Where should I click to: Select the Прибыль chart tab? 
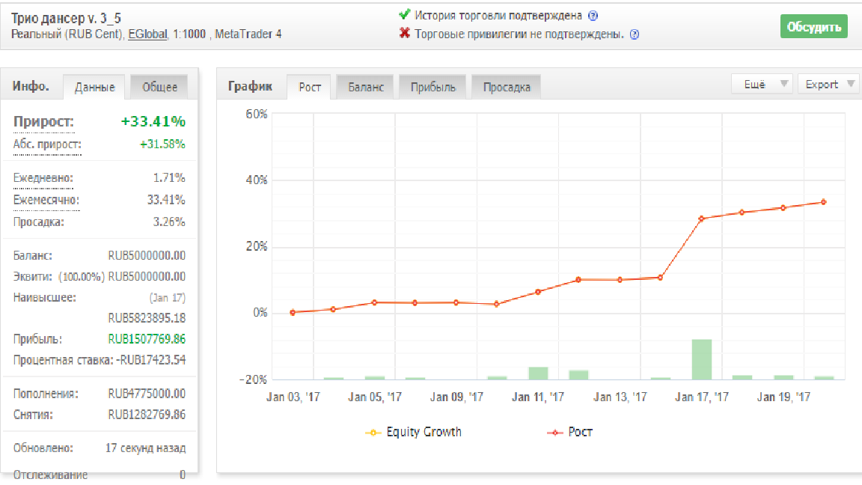point(432,88)
